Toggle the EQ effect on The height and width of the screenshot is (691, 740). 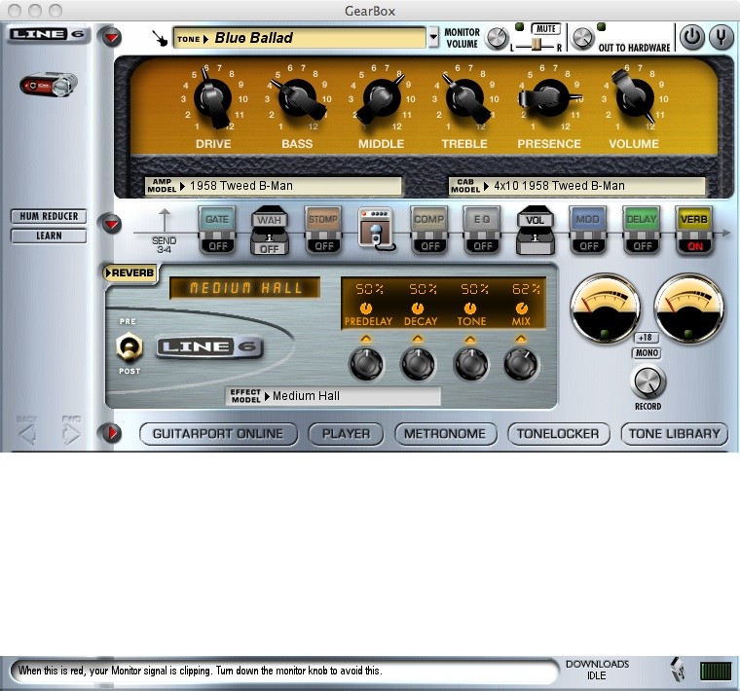point(482,231)
